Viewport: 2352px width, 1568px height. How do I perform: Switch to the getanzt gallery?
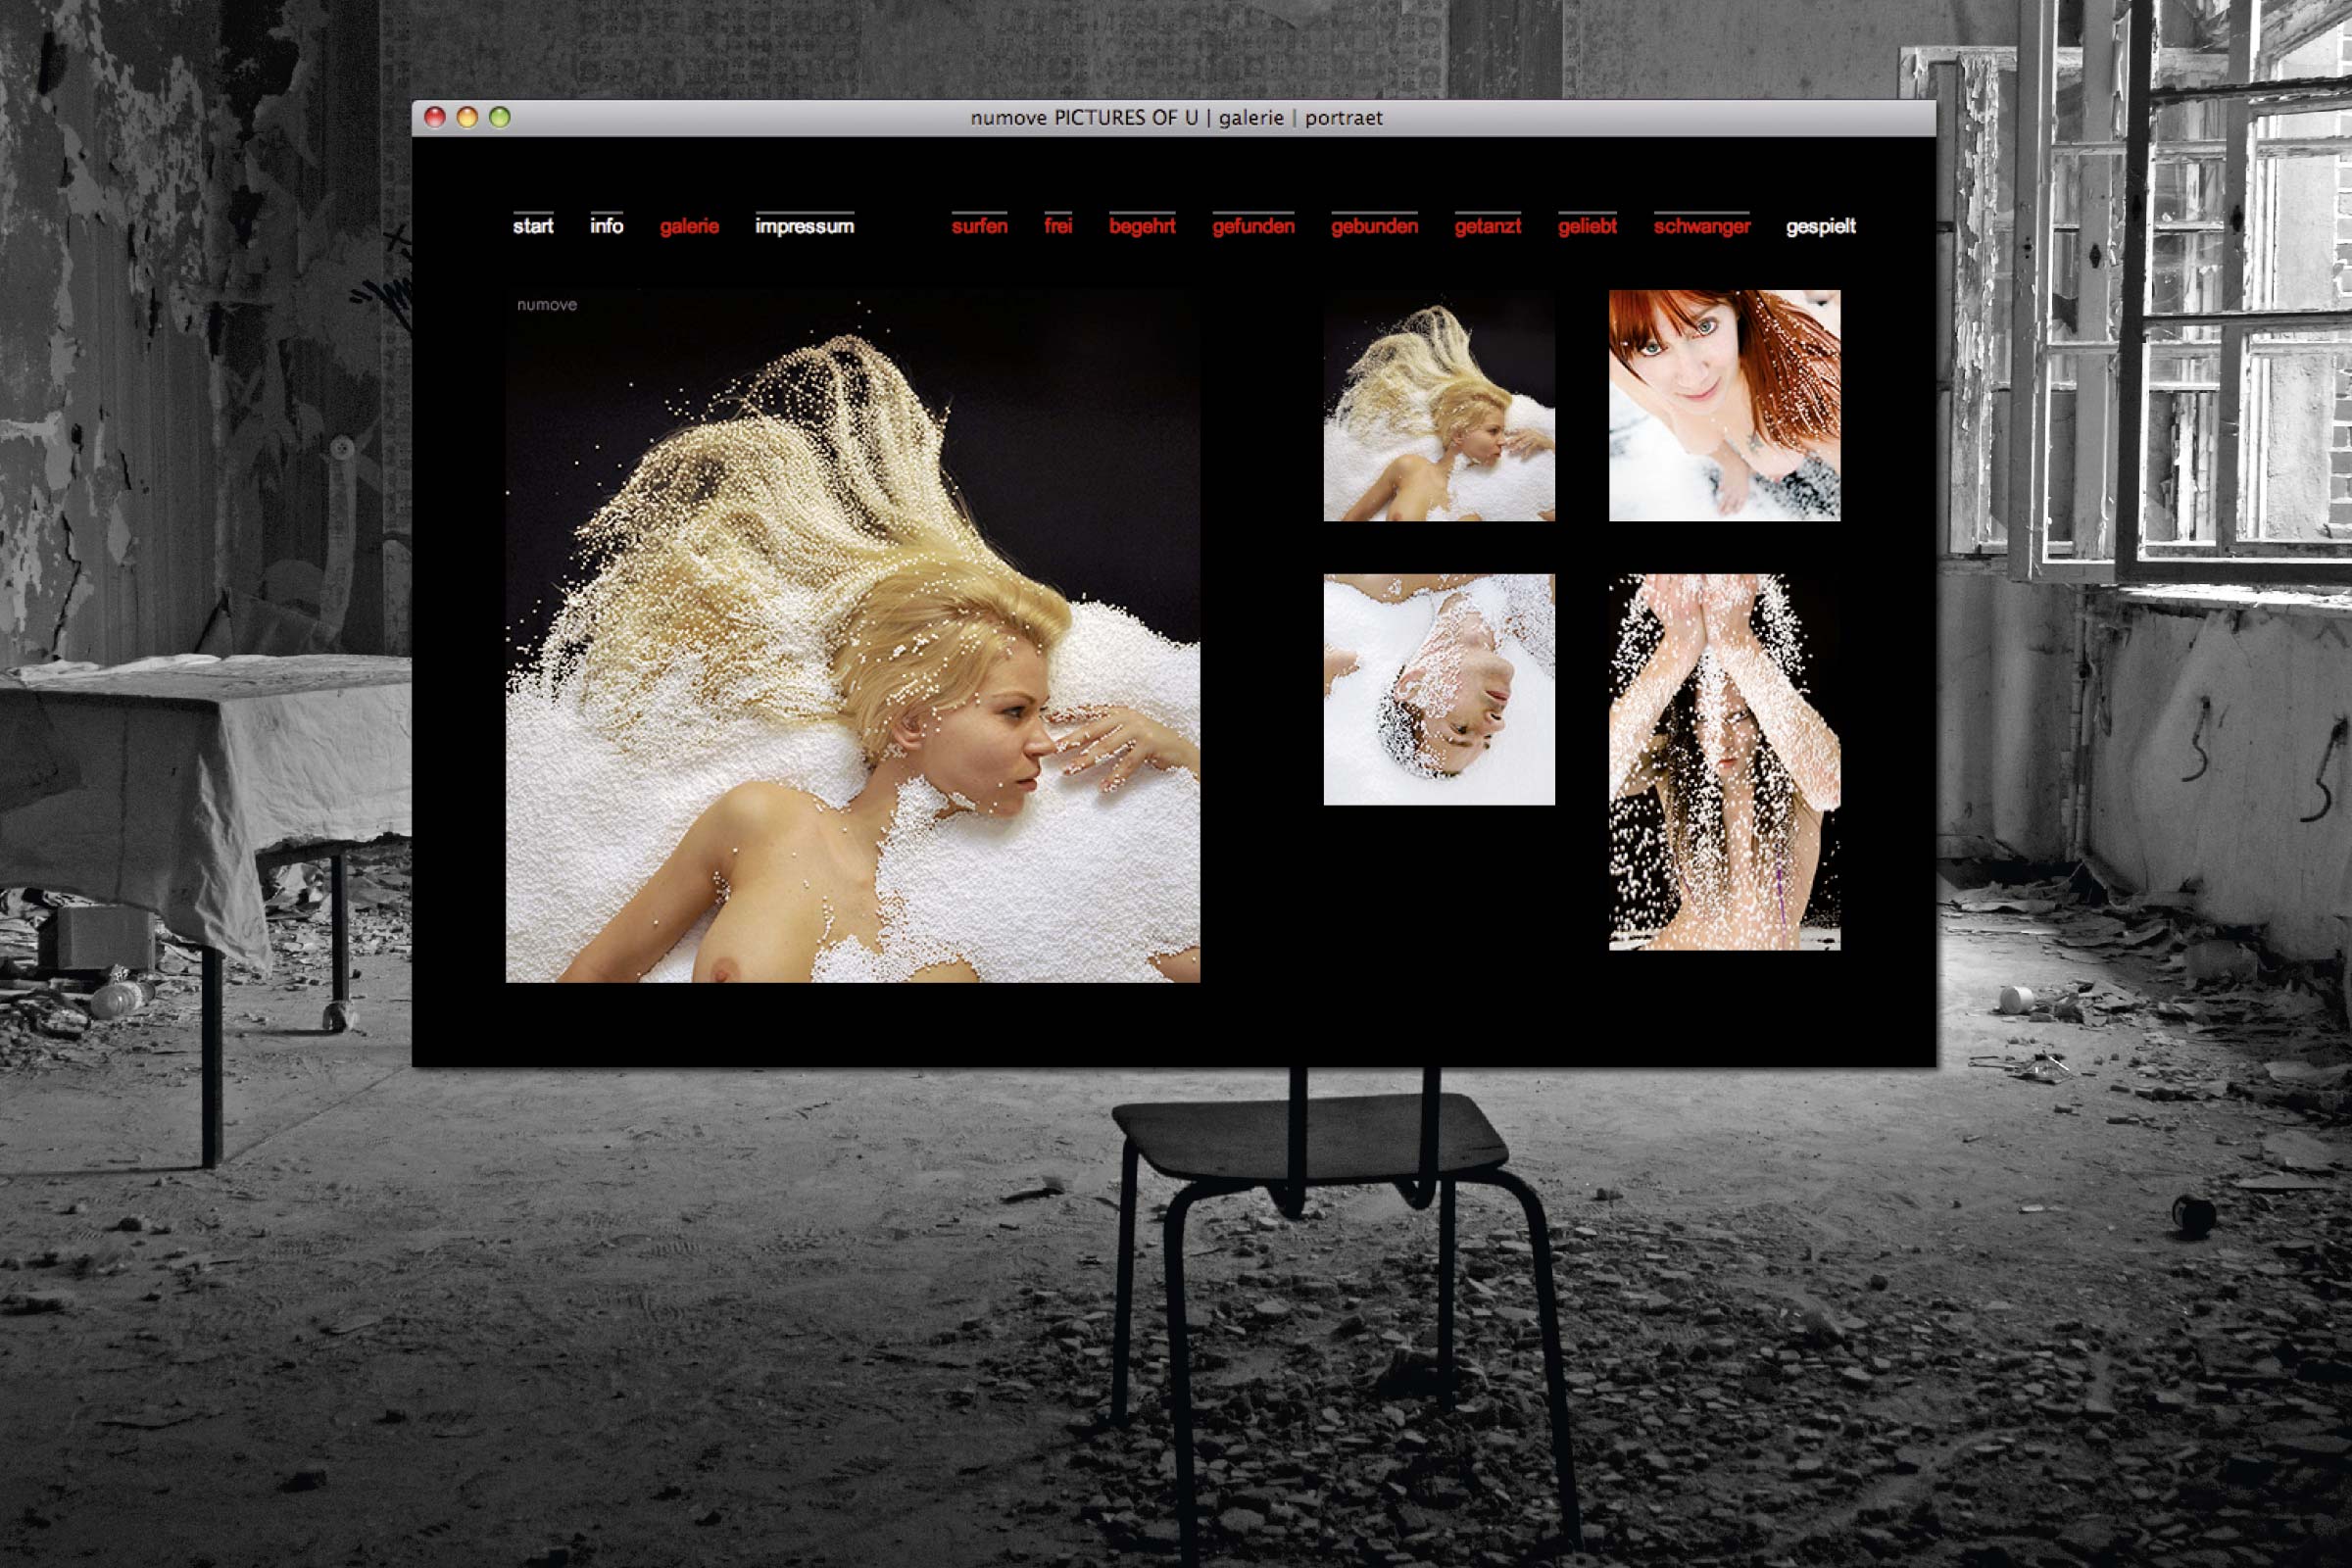(x=1487, y=226)
